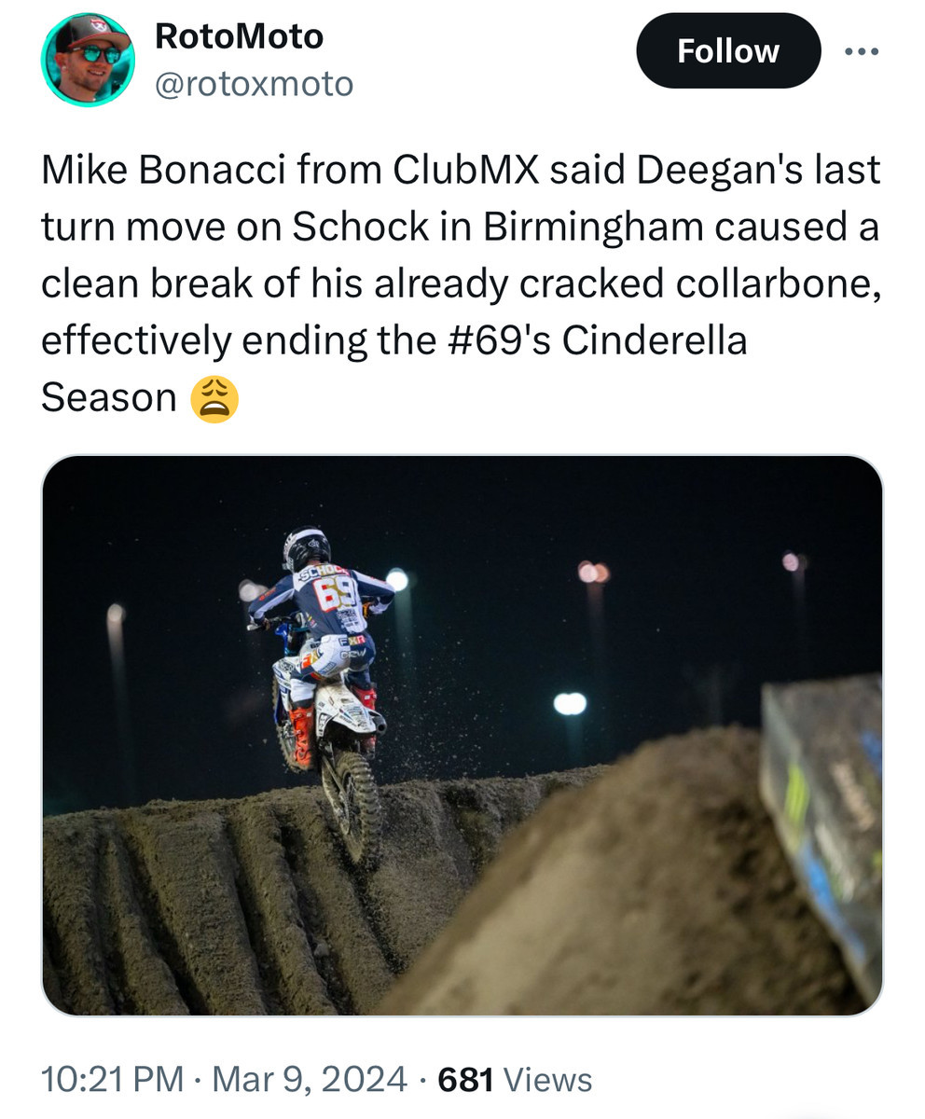925x1119 pixels.
Task: Click the brightest stadium light in the photo
Action: tap(570, 703)
